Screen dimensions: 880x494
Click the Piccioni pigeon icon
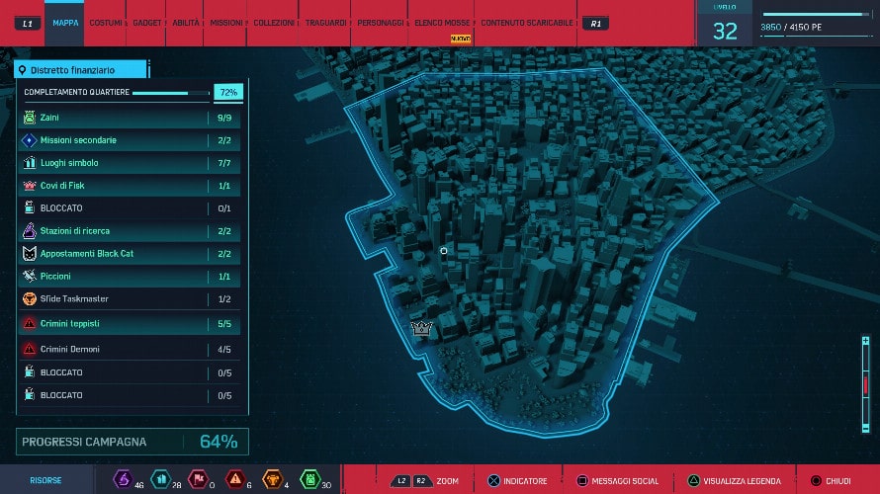(x=30, y=277)
